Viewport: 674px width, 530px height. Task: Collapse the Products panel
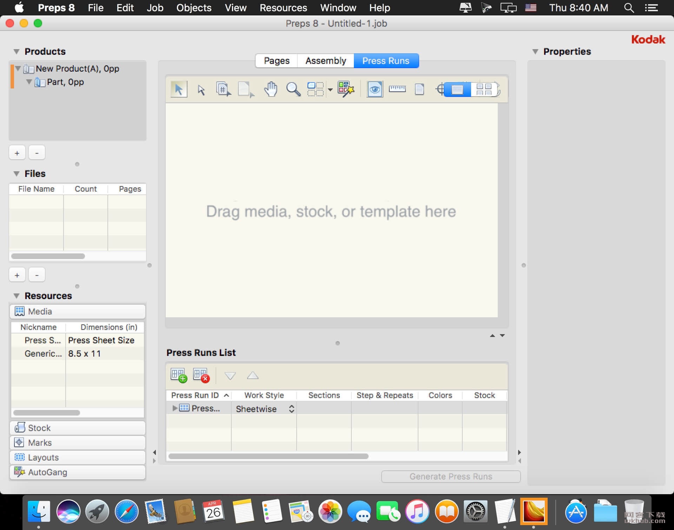point(16,52)
